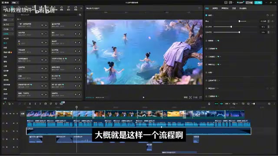Image resolution: width=278 pixels, height=156 pixels.
Task: Switch to the third tab of the audio properties panel
Action: point(225,8)
